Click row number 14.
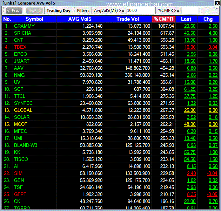 pyautogui.click(x=7, y=117)
